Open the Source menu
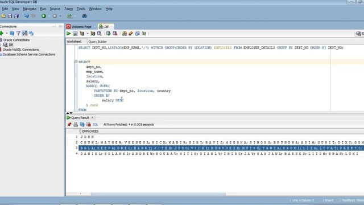Image resolution: width=364 pixels, height=205 pixels. tap(55, 9)
